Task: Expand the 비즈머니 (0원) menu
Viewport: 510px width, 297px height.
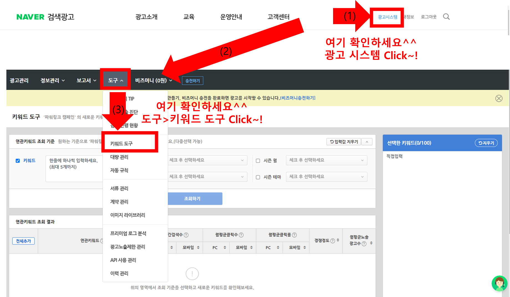Action: click(154, 80)
